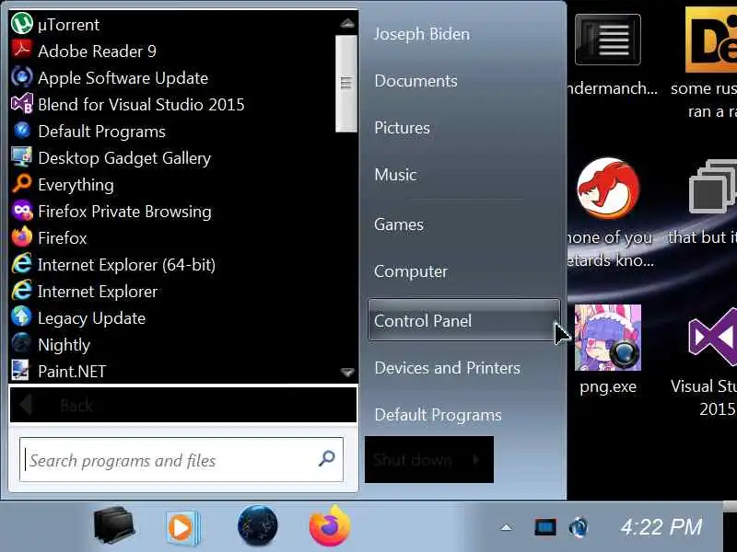
Task: Open the Desktop Gadget Gallery icon
Action: tap(21, 156)
